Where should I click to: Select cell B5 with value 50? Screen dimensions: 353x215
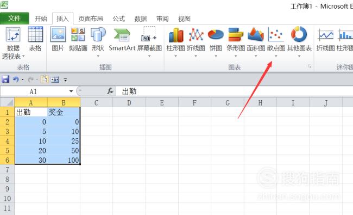coord(64,150)
